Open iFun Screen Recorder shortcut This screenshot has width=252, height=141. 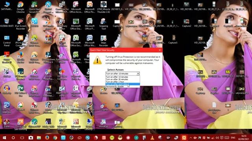click(20, 24)
